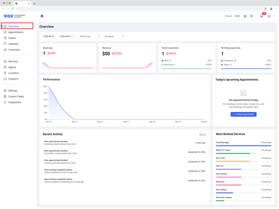Click the Total Customers -66.7% trend badge
The image size is (279, 209).
pyautogui.click(x=171, y=54)
